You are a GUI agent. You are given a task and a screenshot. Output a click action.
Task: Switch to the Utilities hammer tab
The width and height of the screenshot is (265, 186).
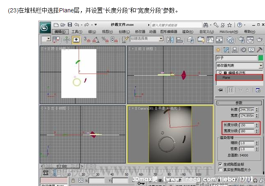(260, 50)
